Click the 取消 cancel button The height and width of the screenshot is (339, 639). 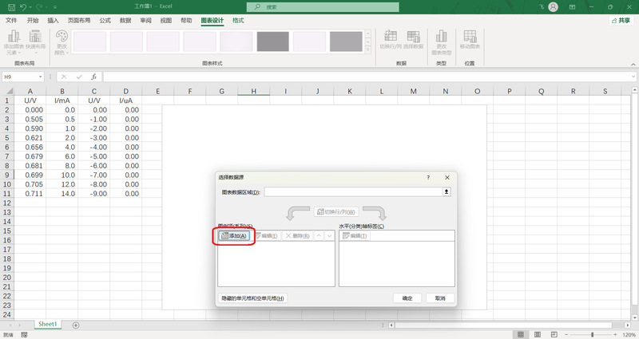point(440,298)
